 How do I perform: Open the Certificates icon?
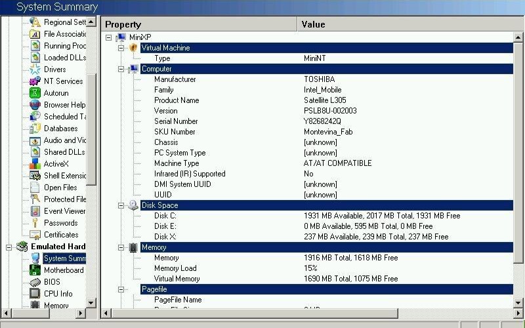(35, 235)
